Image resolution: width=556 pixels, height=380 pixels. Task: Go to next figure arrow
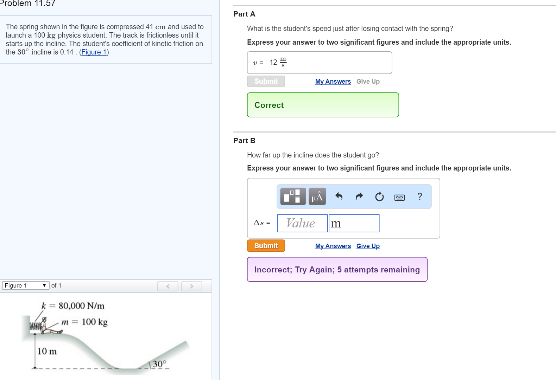(191, 286)
